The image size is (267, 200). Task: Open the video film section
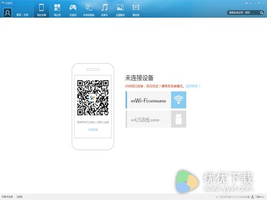click(x=136, y=10)
